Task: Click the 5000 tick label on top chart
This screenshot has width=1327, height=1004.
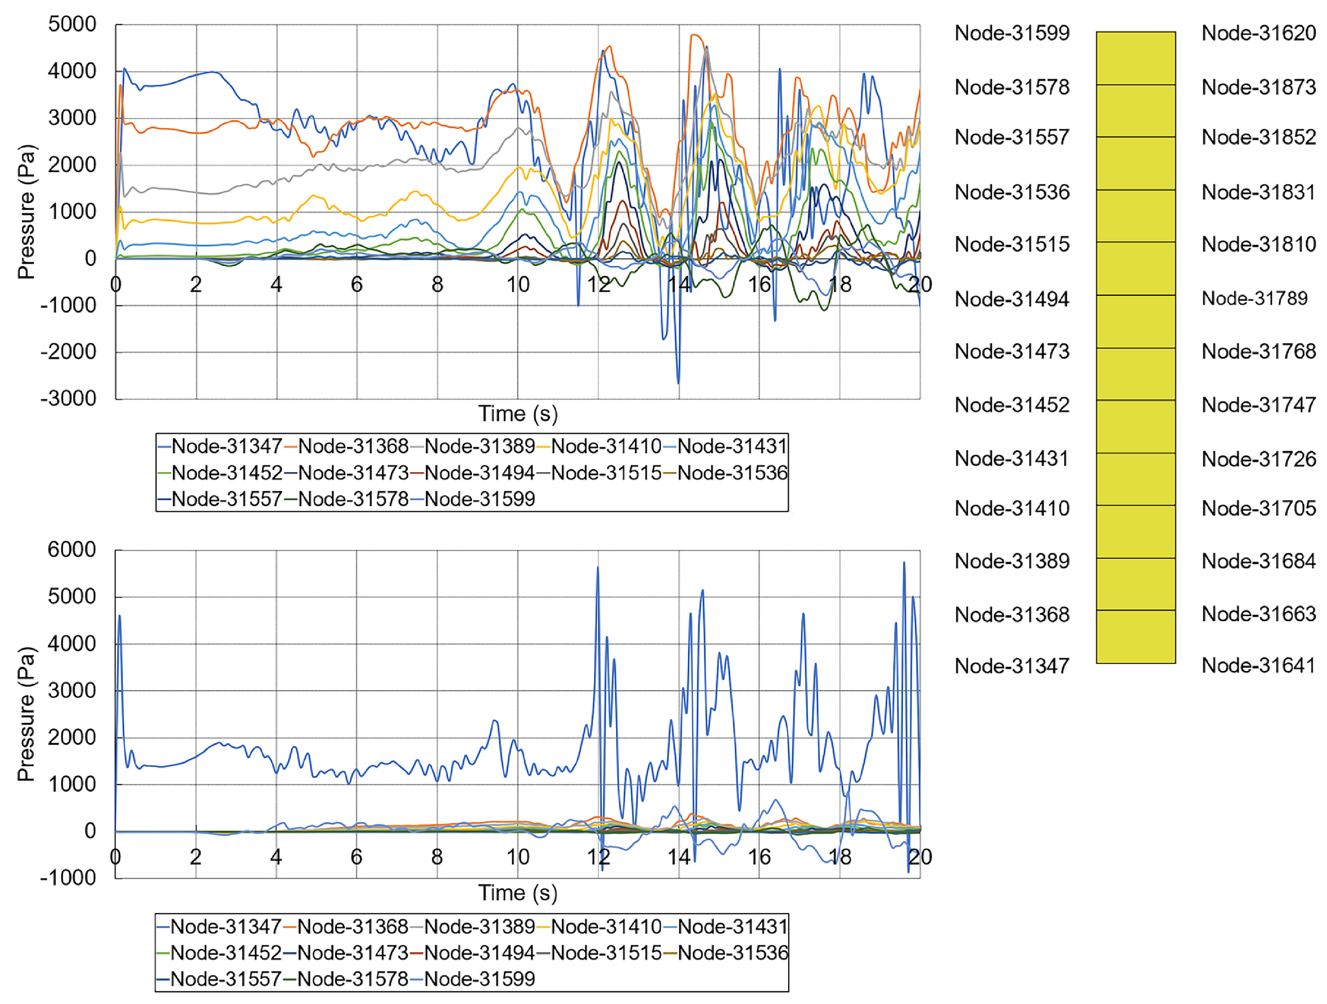Action: click(x=72, y=25)
